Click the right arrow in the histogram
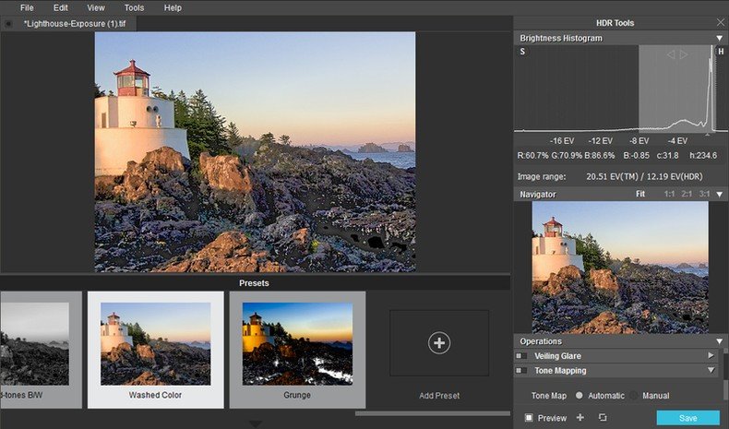Viewport: 729px width, 429px height. [684, 54]
